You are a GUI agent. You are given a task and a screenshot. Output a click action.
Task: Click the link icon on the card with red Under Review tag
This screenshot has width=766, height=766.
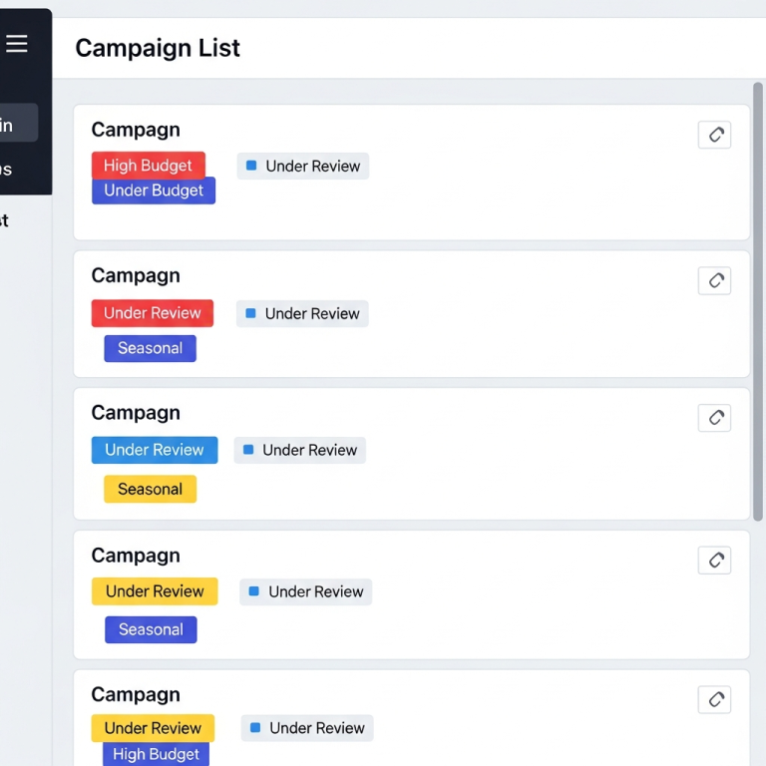pos(714,280)
